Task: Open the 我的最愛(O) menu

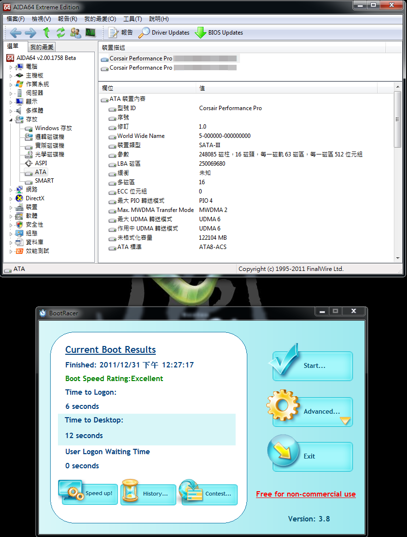Action: pyautogui.click(x=100, y=19)
